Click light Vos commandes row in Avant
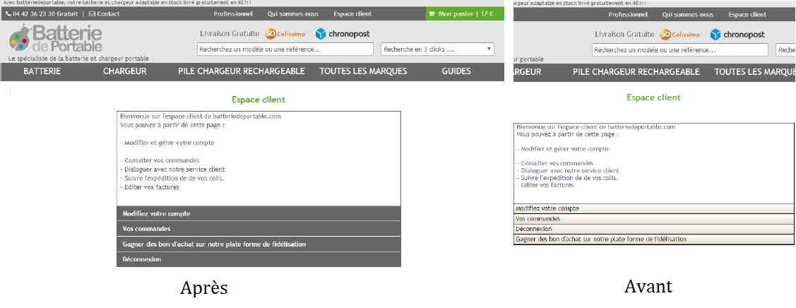 click(654, 219)
